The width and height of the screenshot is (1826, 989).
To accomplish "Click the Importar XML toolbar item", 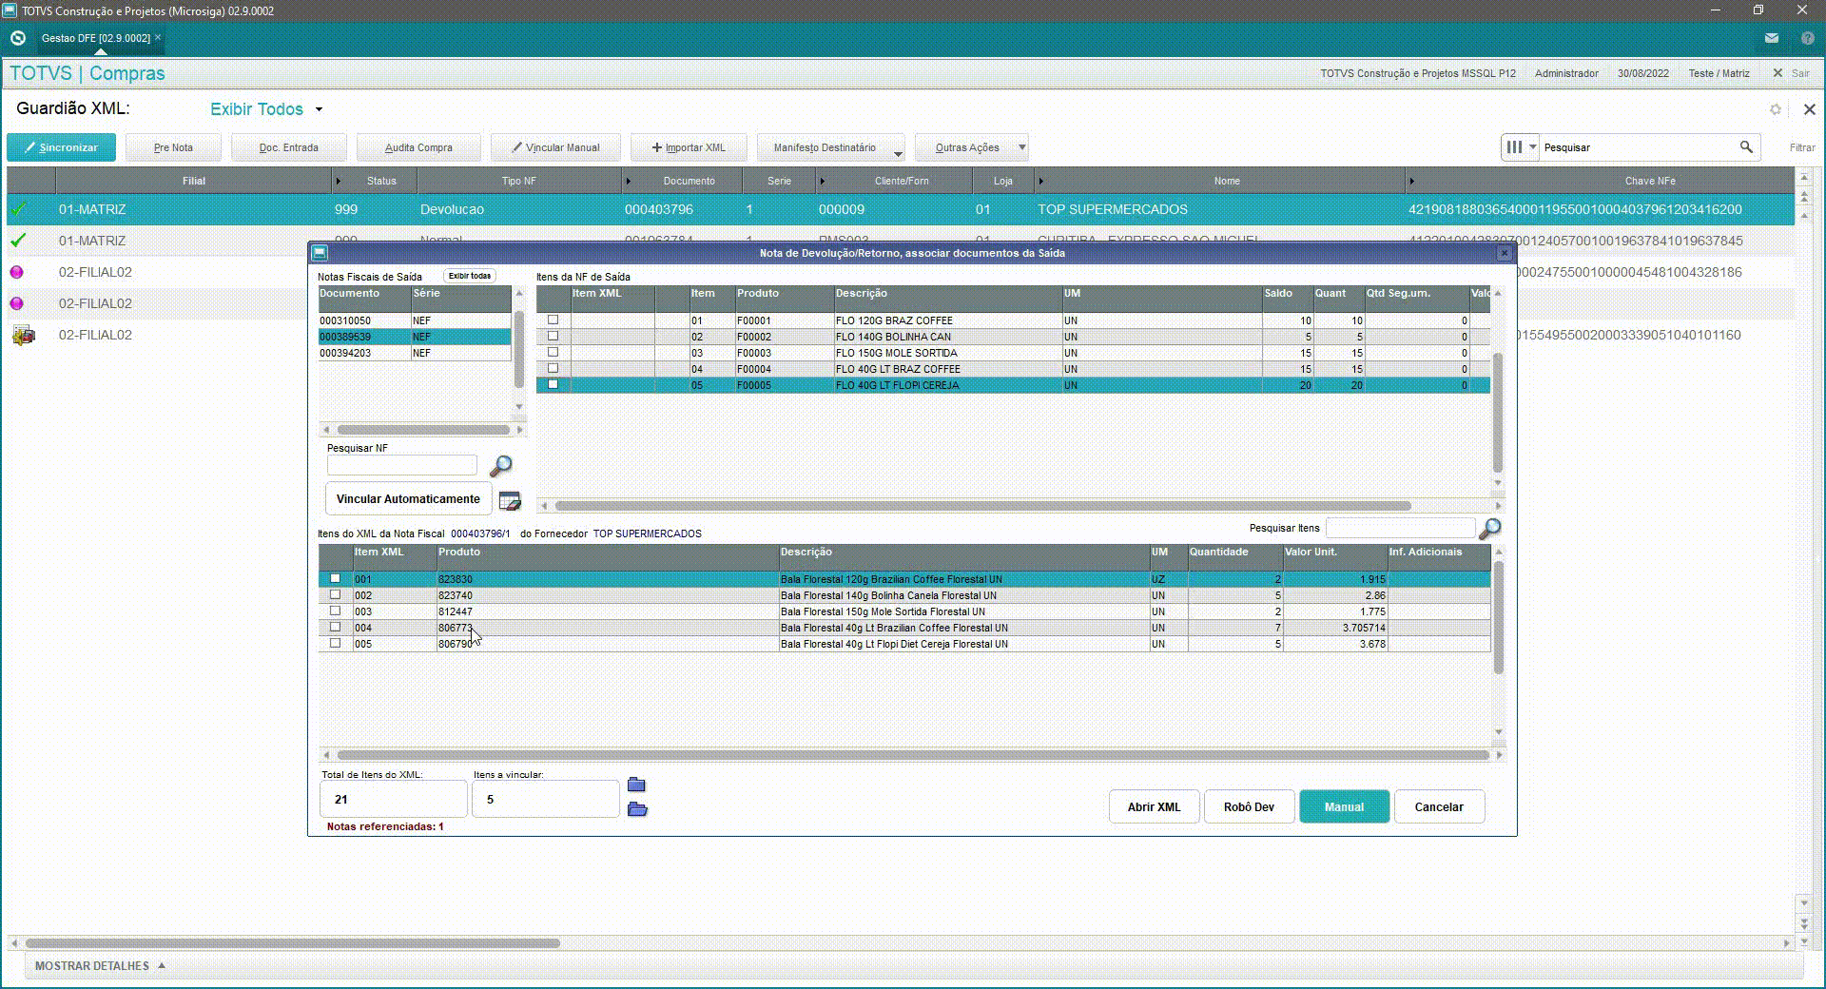I will pos(689,147).
